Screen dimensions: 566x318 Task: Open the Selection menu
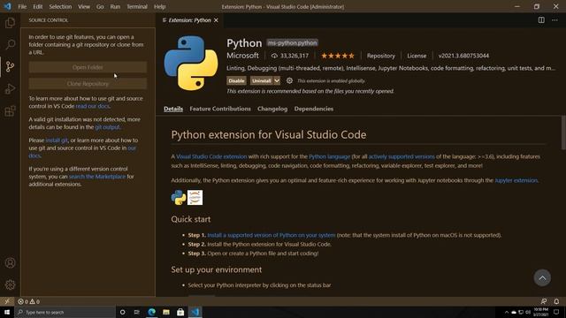pos(60,6)
